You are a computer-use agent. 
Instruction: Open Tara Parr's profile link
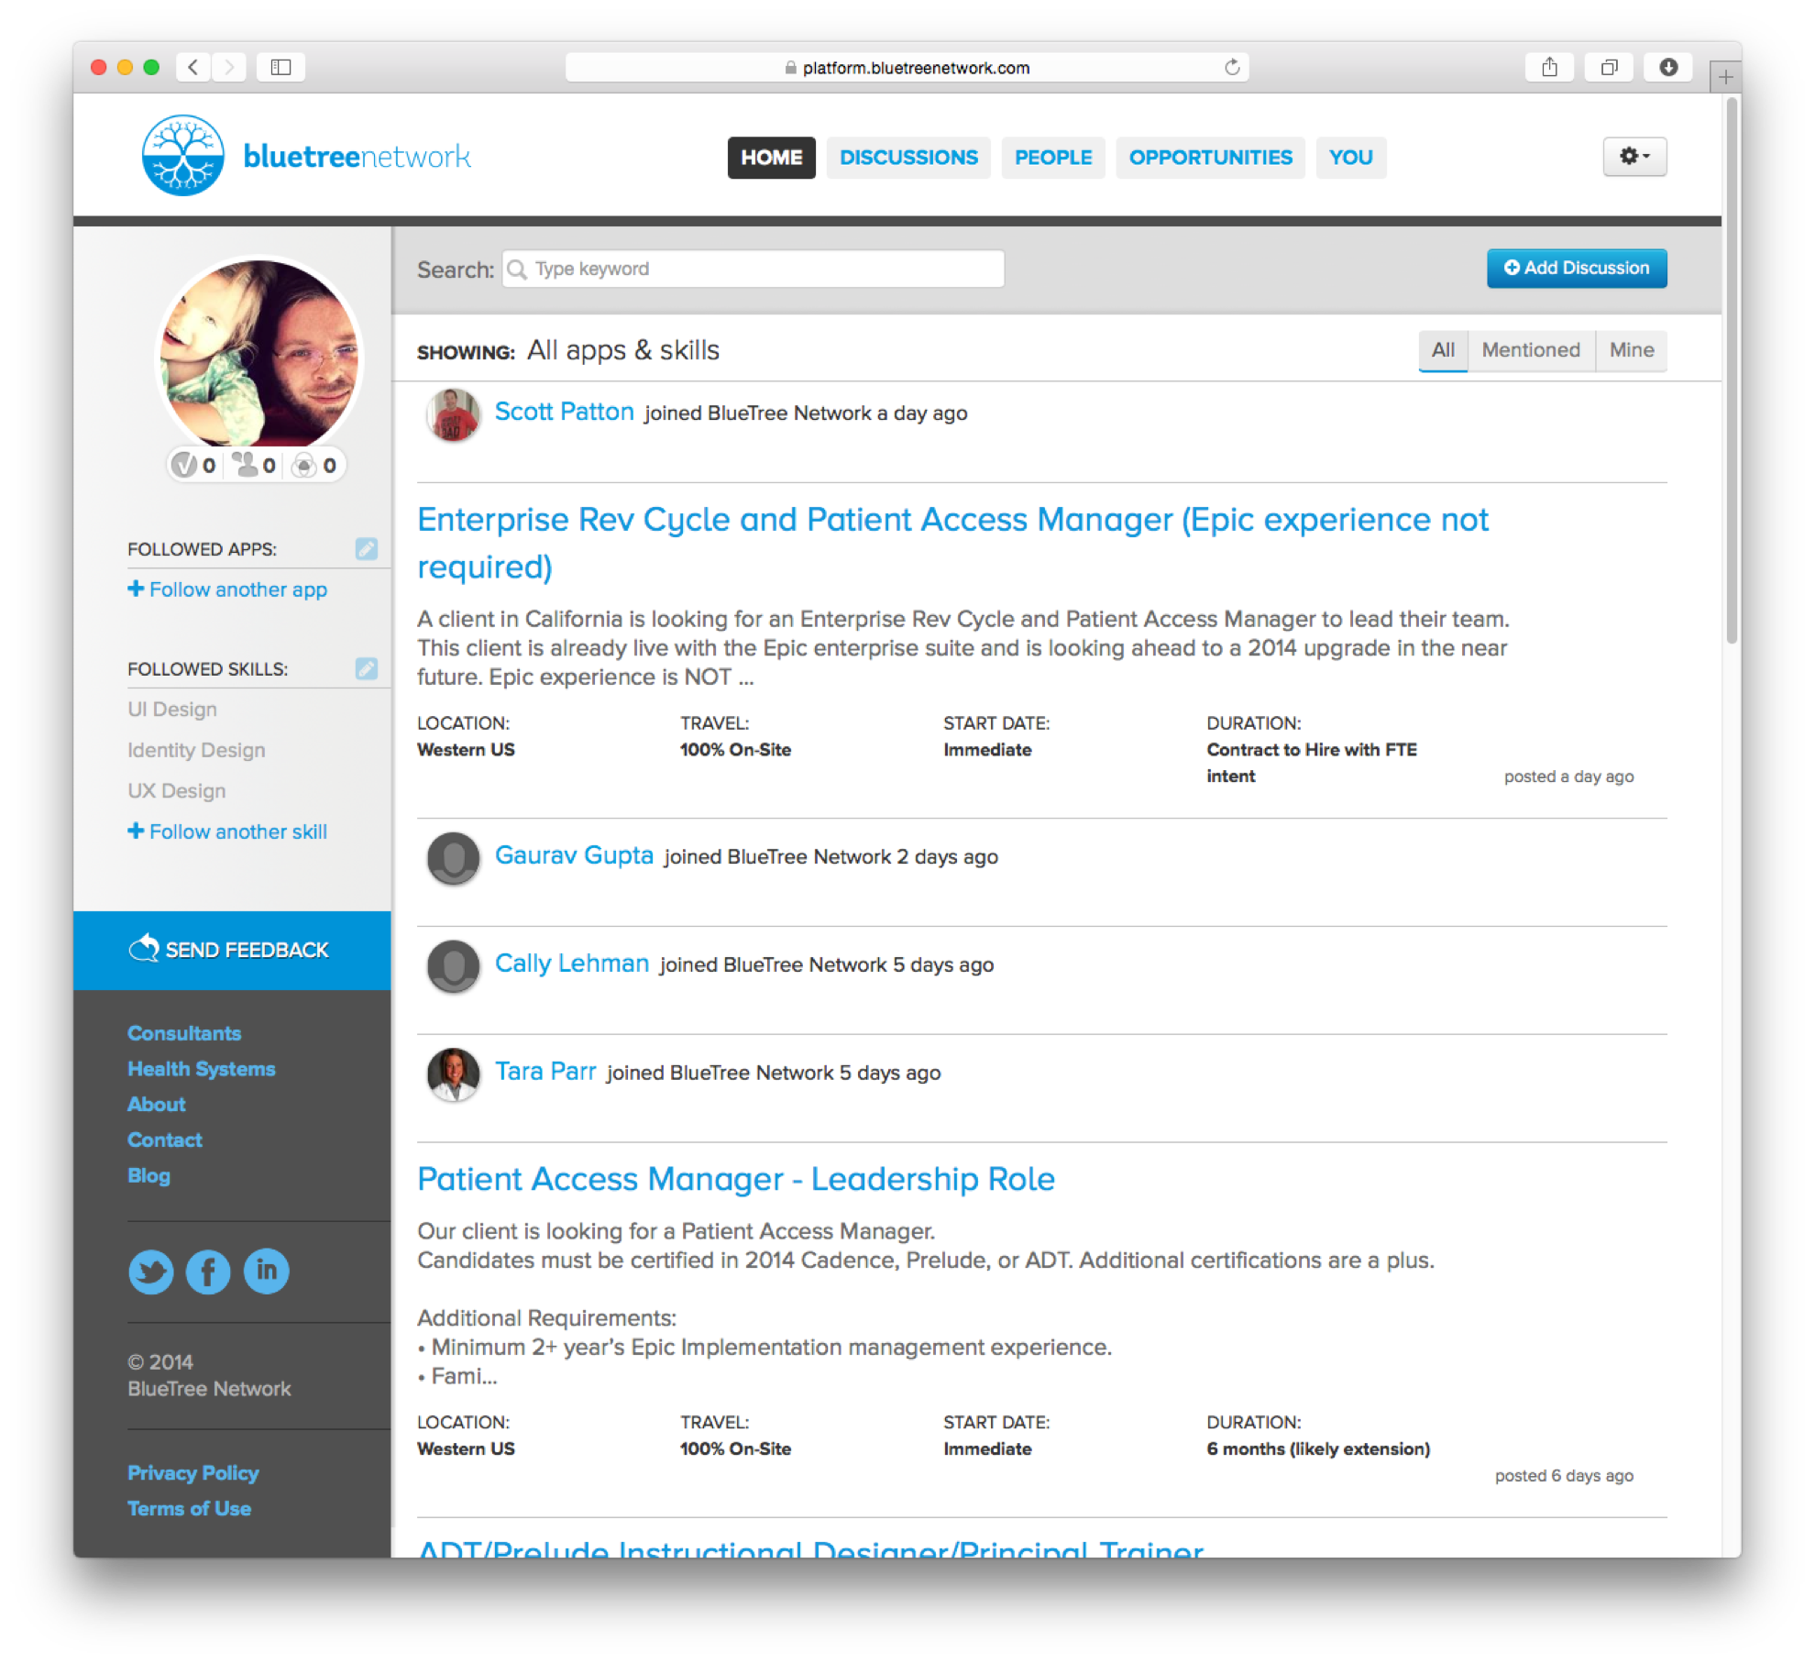pyautogui.click(x=545, y=1071)
